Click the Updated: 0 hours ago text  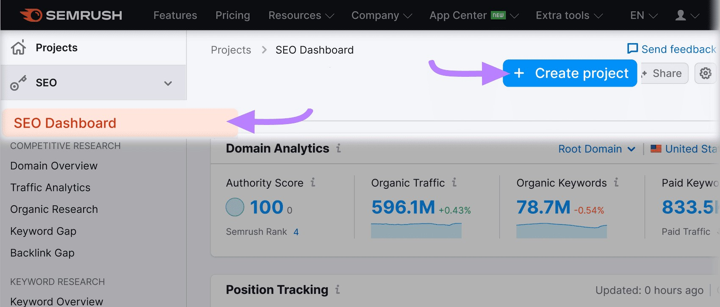click(649, 290)
